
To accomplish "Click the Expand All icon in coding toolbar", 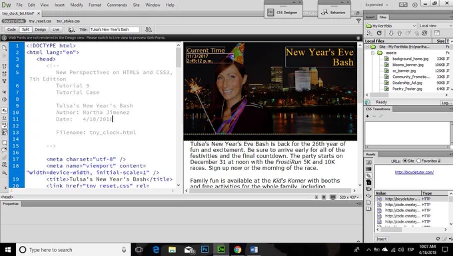I will coord(5,81).
